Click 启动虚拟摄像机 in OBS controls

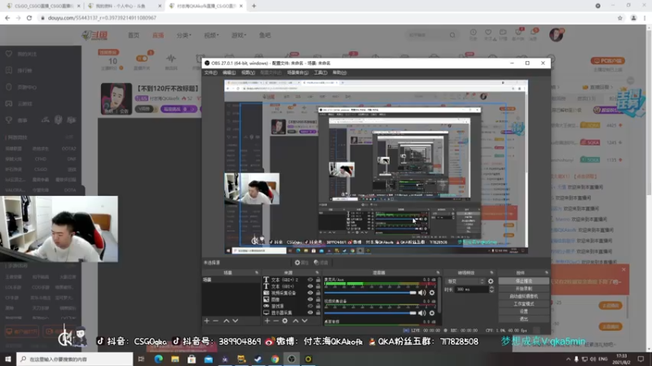tap(523, 296)
